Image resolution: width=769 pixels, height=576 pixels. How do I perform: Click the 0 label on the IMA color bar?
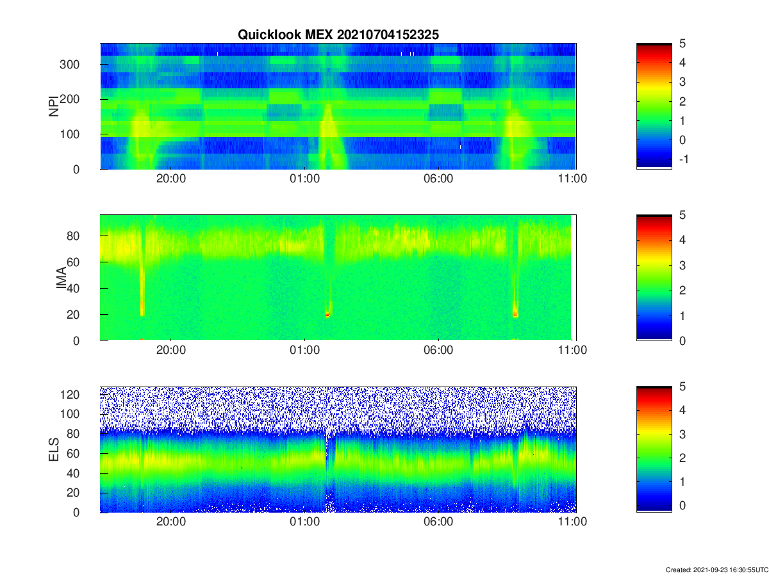click(683, 340)
